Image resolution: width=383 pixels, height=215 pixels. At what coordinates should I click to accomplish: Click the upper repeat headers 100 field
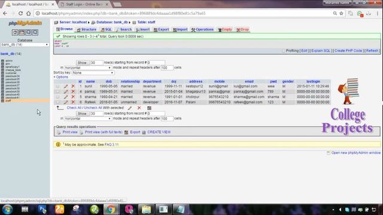point(167,67)
